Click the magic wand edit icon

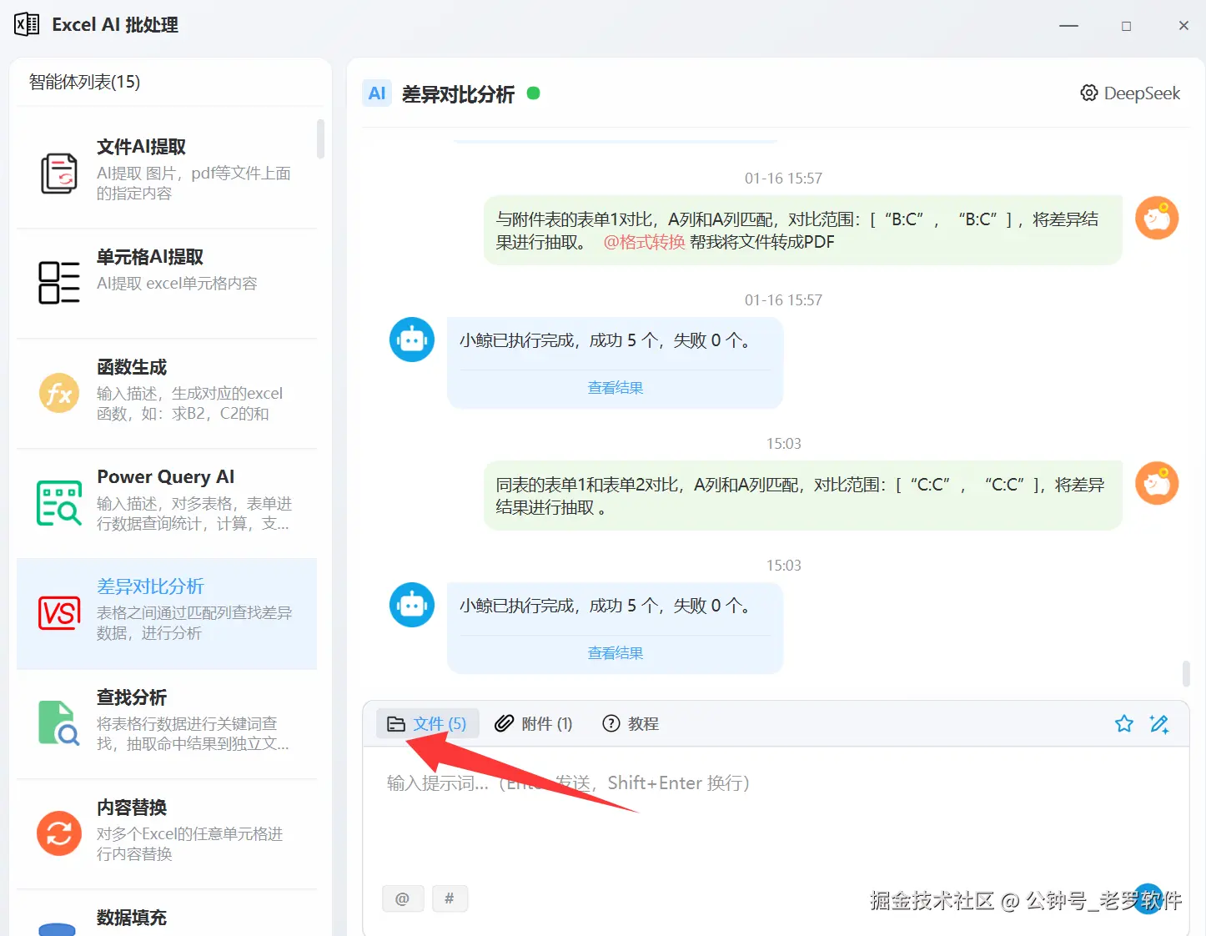click(x=1159, y=723)
